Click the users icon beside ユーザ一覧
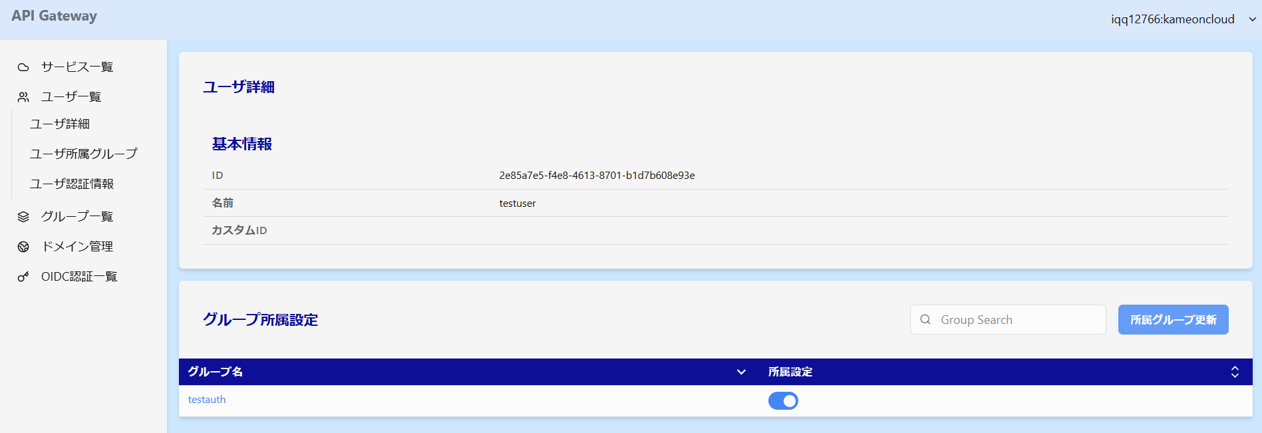This screenshot has height=433, width=1262. pos(23,97)
